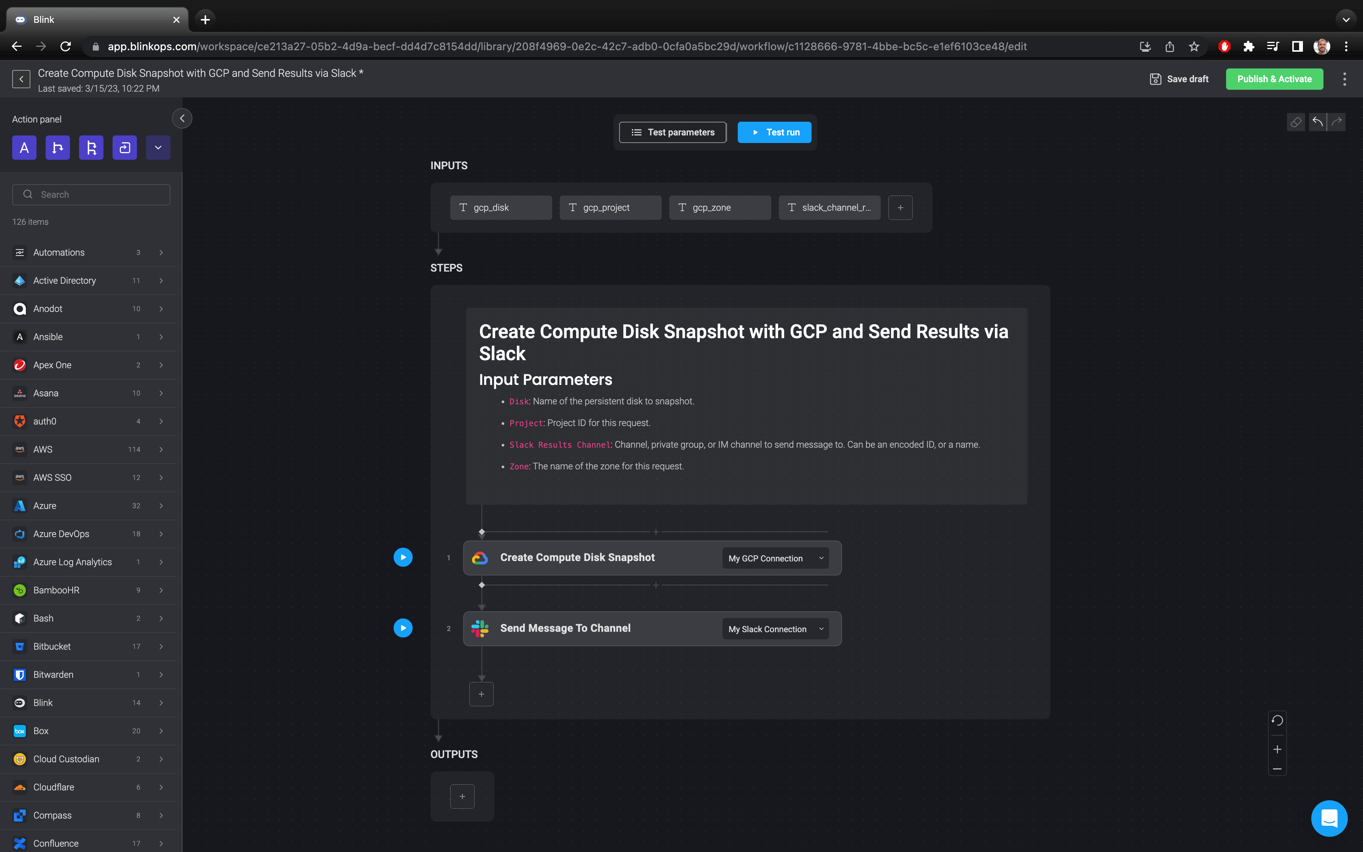The image size is (1363, 852).
Task: Click the Publish & Activate button
Action: pos(1274,79)
